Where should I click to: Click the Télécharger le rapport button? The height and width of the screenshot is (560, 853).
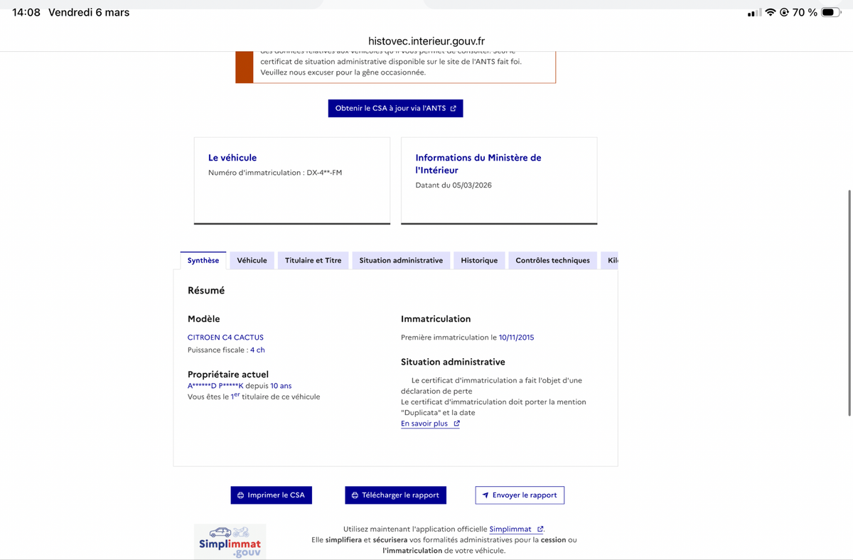(395, 495)
